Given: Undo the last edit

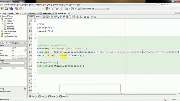Looking at the screenshot, I should tap(17, 9).
